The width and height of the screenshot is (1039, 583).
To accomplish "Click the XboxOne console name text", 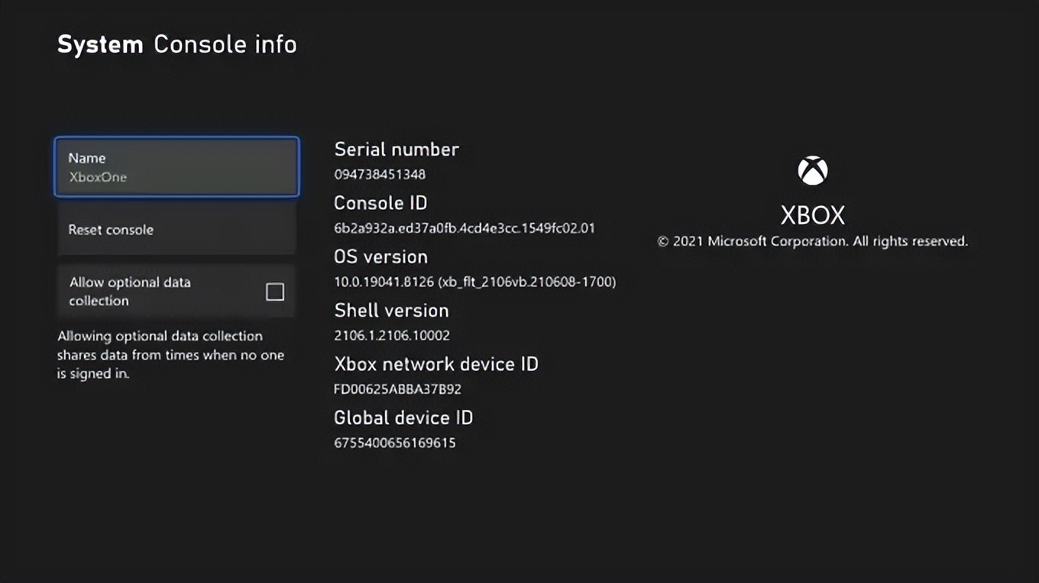I will pos(98,177).
